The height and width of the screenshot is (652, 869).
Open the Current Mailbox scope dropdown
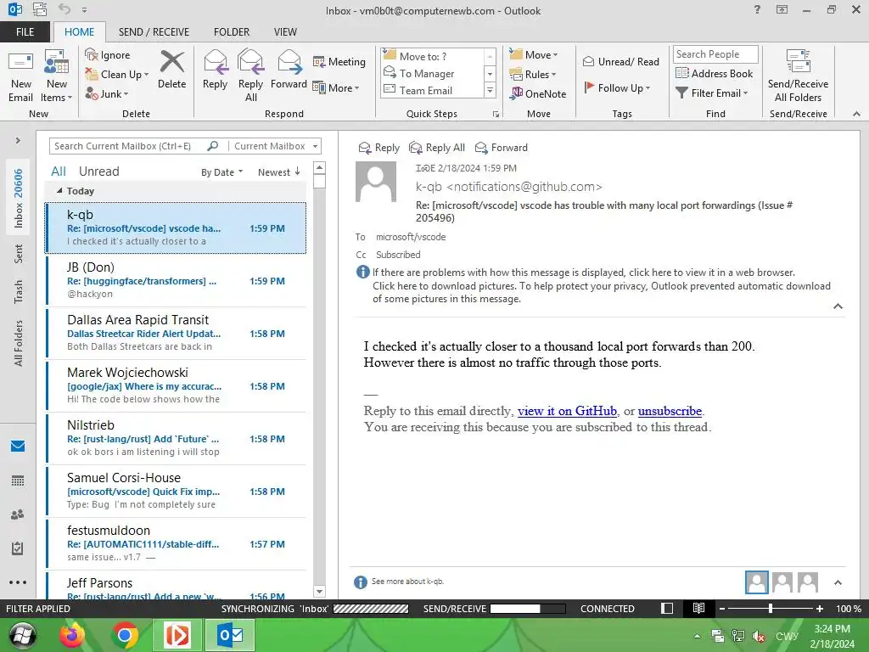tap(276, 146)
